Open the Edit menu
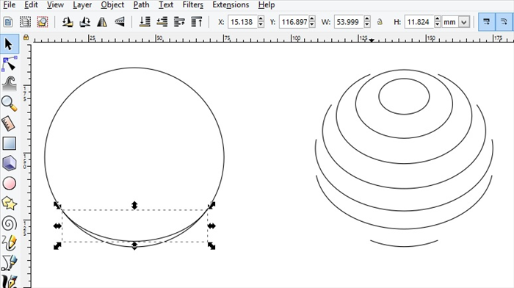This screenshot has width=514, height=288. tap(31, 5)
